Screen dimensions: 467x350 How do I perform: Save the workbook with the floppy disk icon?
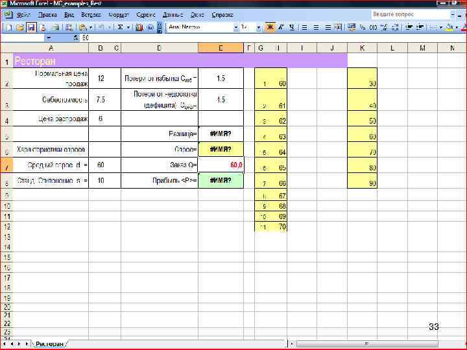(x=31, y=27)
